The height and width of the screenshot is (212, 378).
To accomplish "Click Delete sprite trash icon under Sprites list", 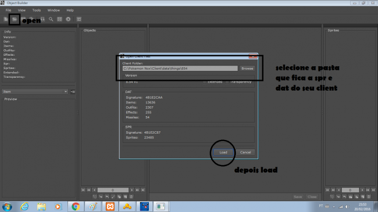I will tap(369, 197).
